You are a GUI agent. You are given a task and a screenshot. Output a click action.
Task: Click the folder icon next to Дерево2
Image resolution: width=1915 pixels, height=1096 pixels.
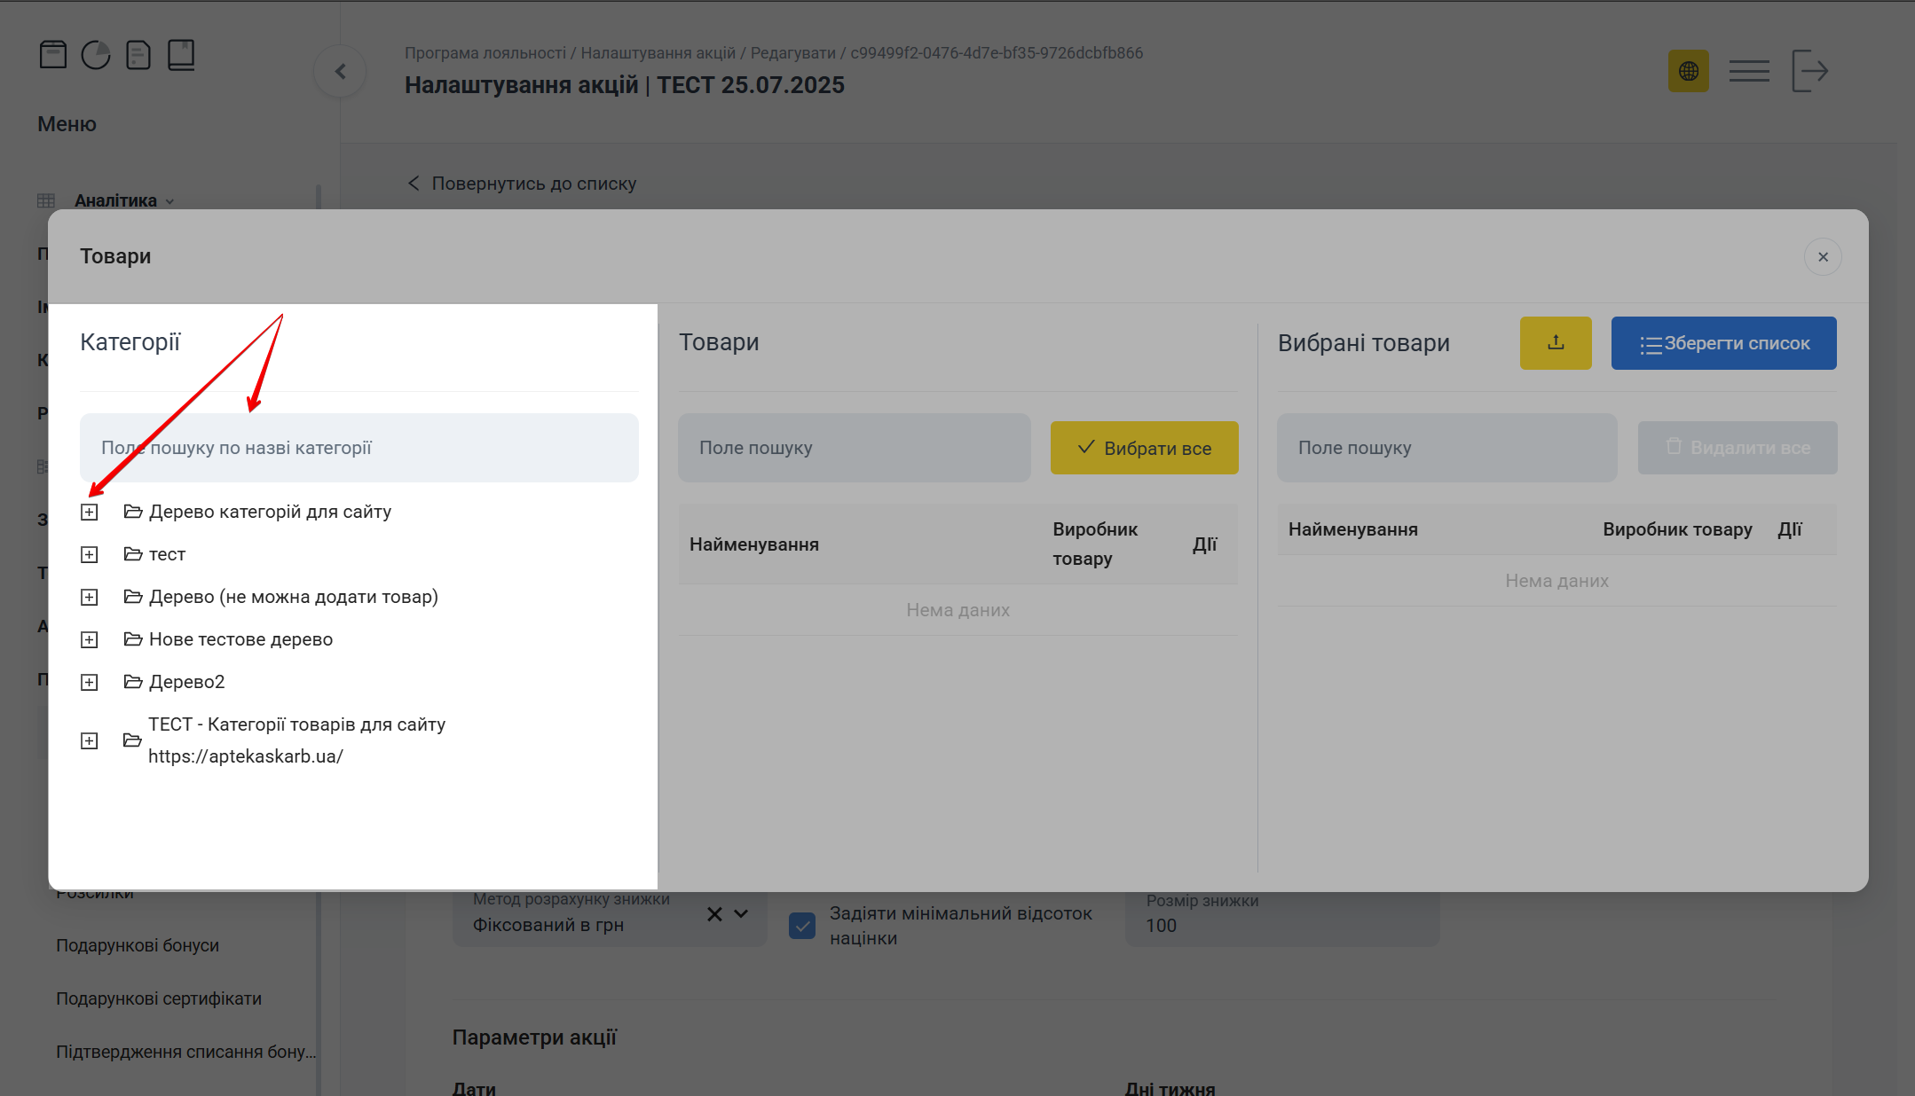tap(131, 681)
